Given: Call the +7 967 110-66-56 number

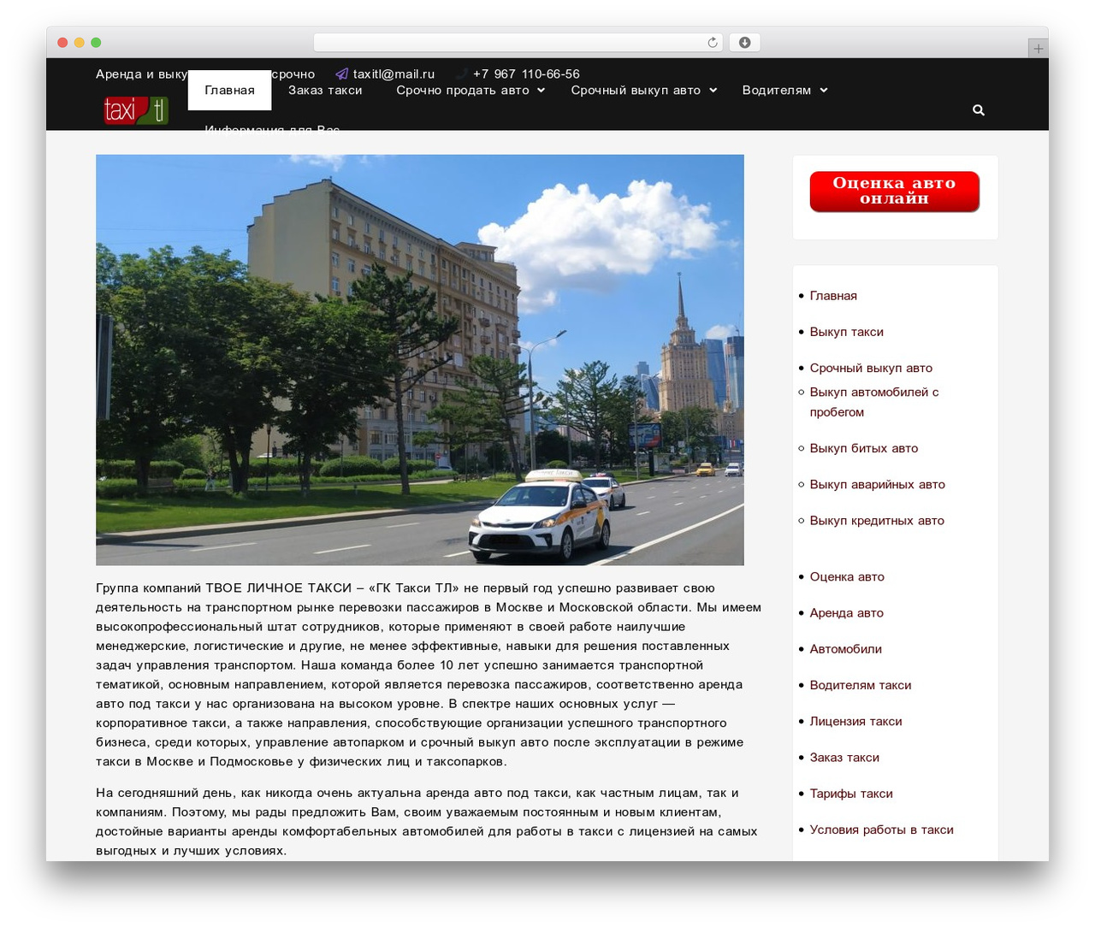Looking at the screenshot, I should [x=526, y=74].
